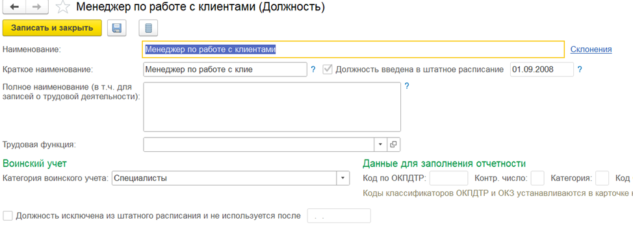Click the Данные для заполнения отчетности heading

point(444,163)
